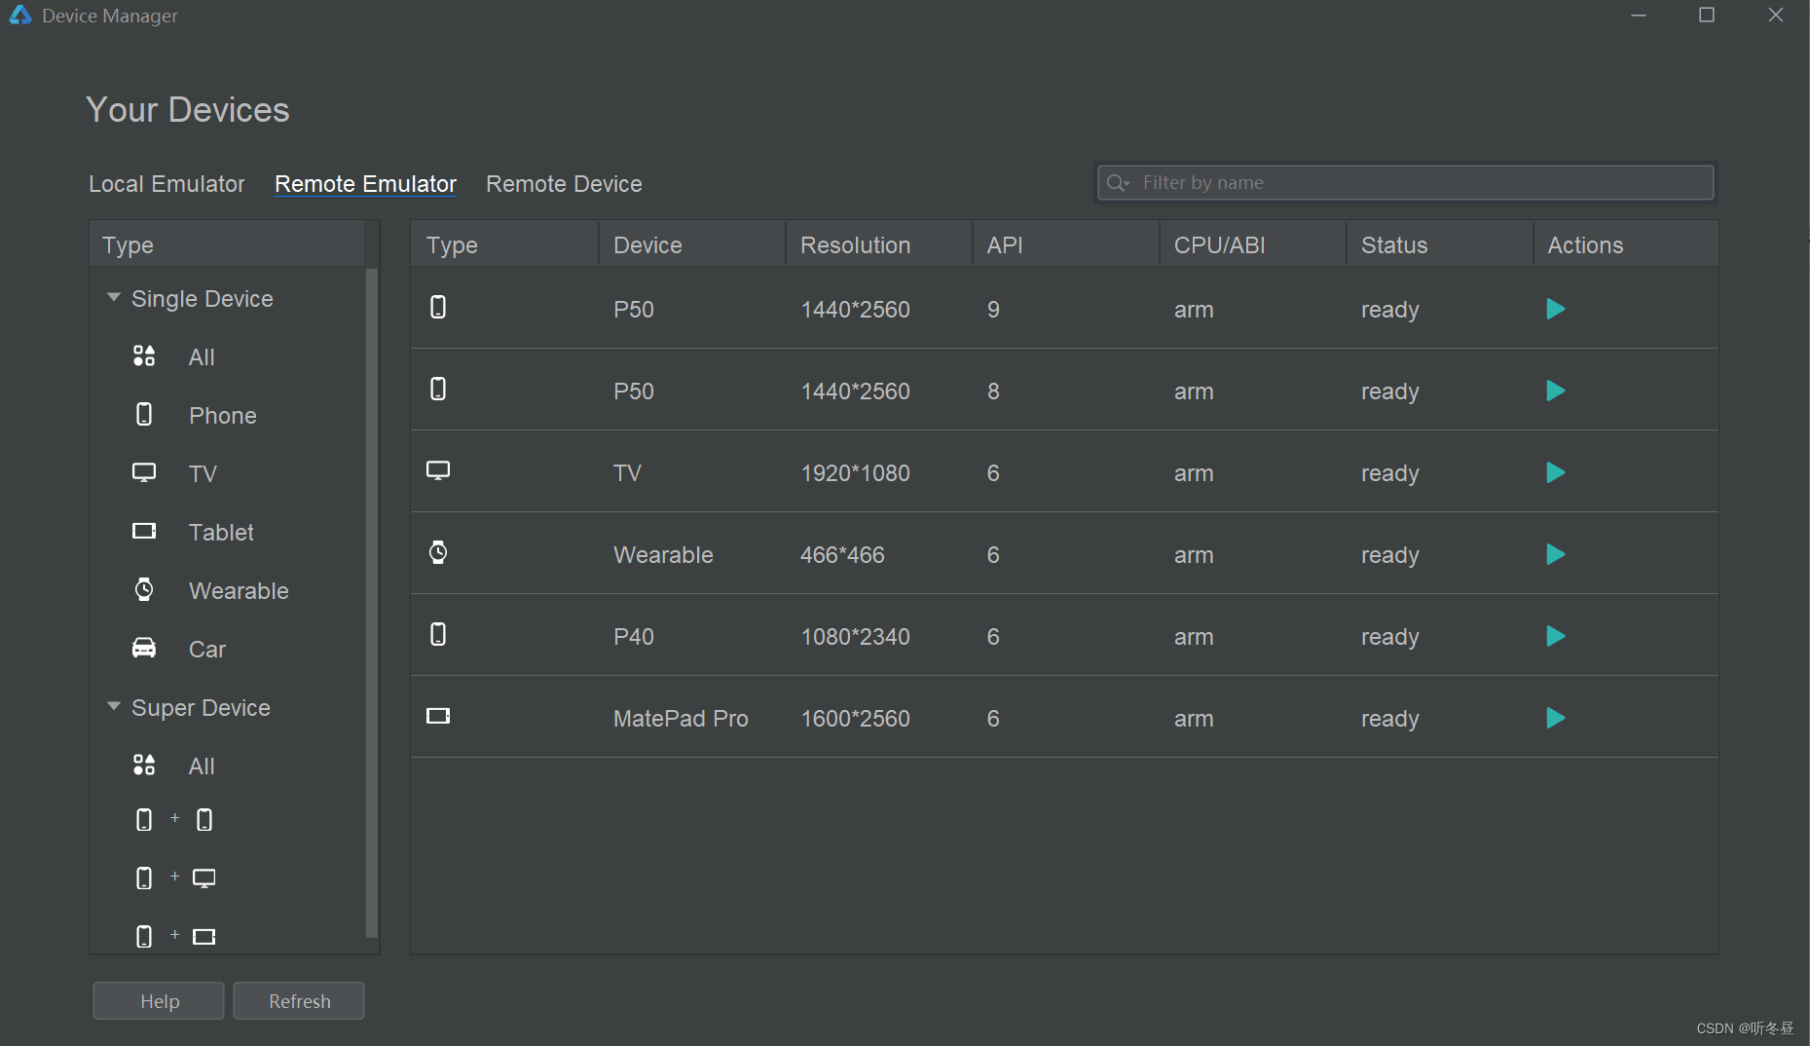
Task: Click the Phone icon in Single Device
Action: [x=144, y=415]
